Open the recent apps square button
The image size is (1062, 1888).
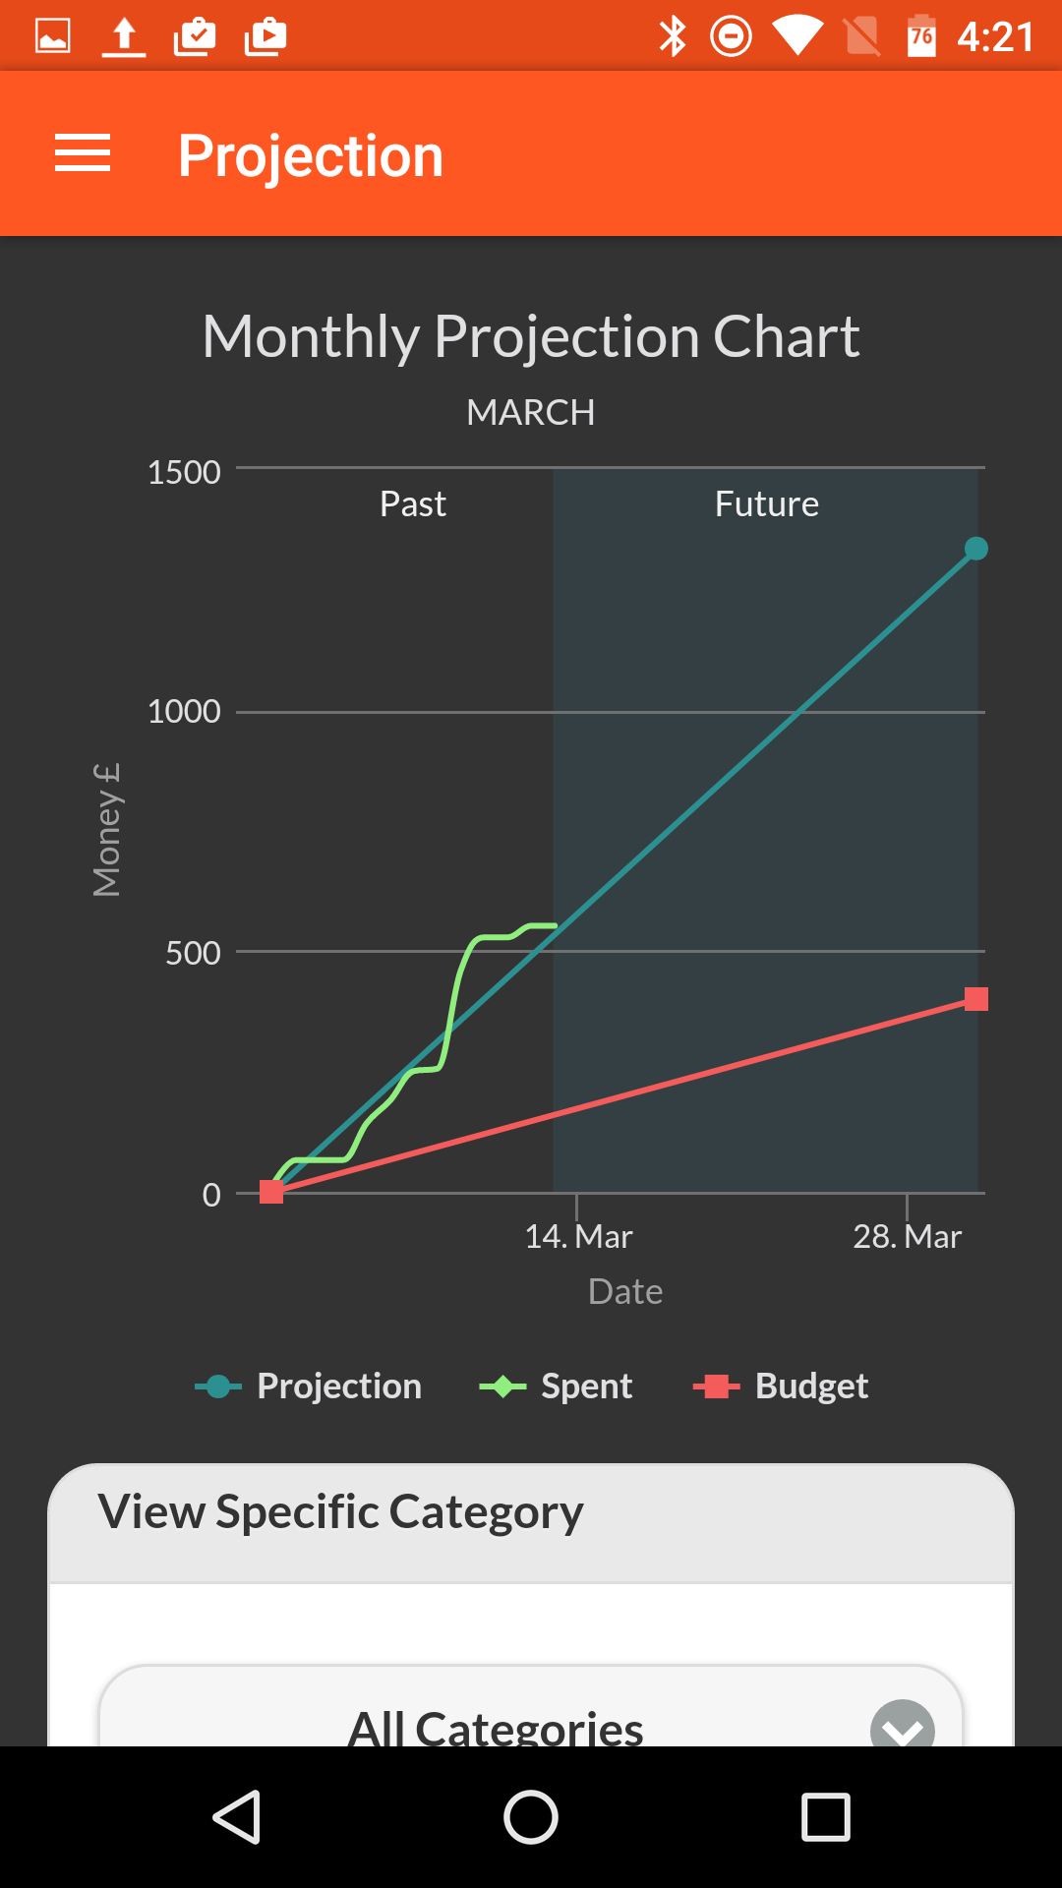826,1816
